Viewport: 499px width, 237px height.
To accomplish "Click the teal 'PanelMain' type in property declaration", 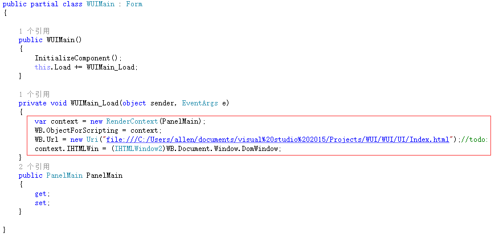I will (64, 175).
